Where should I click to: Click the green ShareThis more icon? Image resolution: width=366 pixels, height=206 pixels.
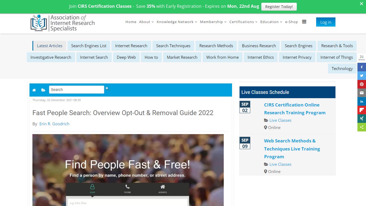pos(362,127)
